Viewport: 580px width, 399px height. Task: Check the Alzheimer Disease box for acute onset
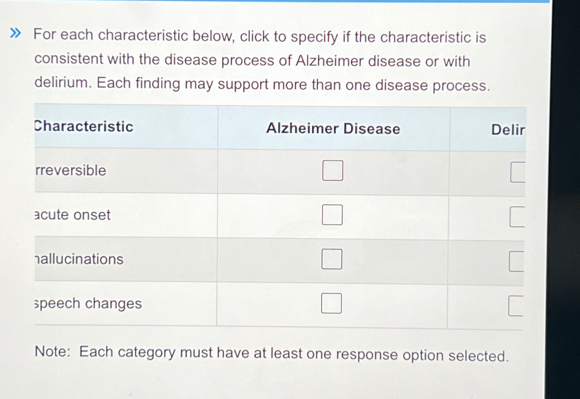(332, 215)
